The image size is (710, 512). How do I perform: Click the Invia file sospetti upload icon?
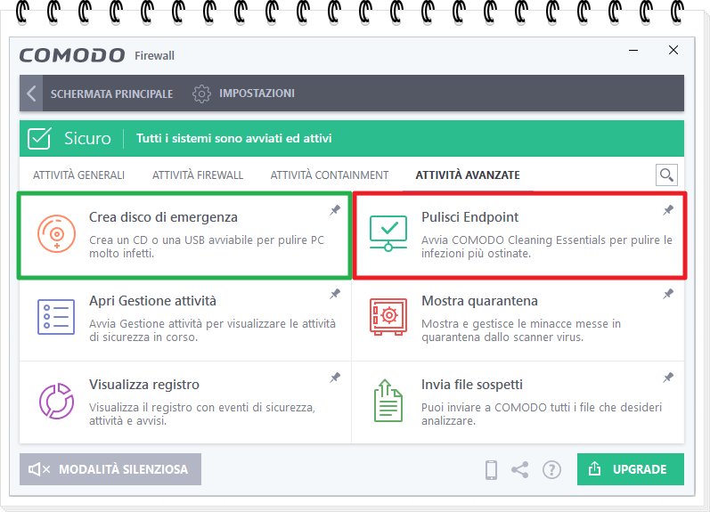(x=388, y=401)
